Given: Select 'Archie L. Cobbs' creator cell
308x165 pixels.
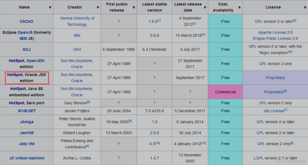Looking at the screenshot, I should [77, 158].
